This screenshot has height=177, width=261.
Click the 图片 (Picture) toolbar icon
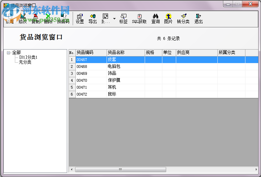(x=168, y=18)
